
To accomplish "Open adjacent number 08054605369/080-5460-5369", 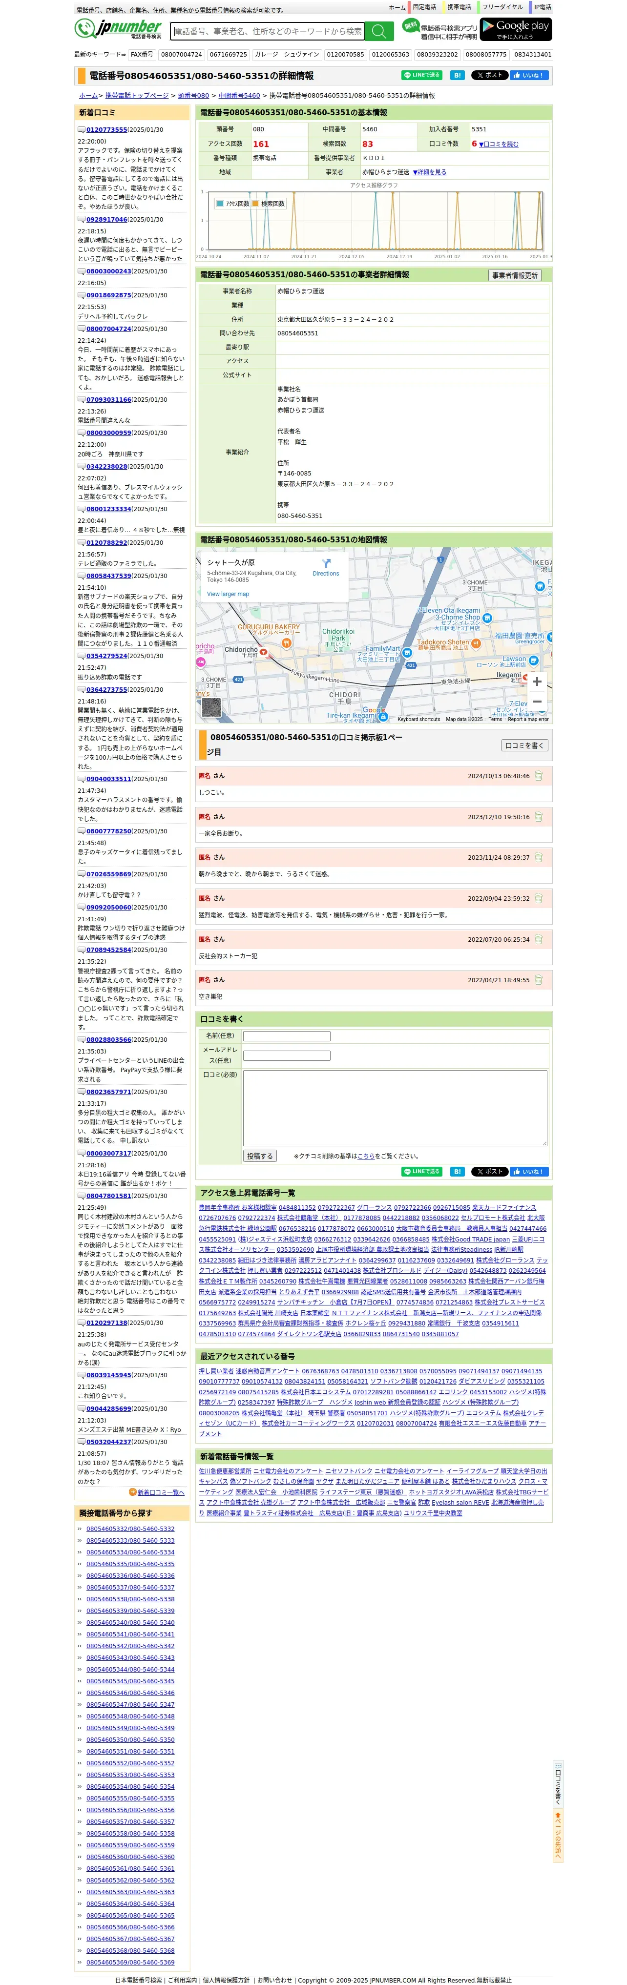I will (130, 1962).
